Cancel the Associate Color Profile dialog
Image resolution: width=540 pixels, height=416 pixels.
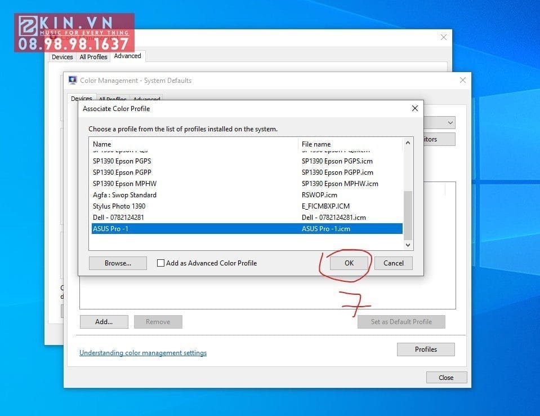point(393,263)
